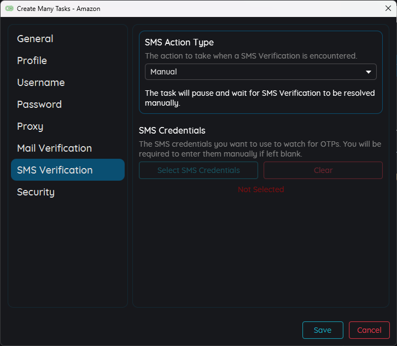Open the SMS Action Type combo box
Viewport: 397px width, 346px height.
(x=254, y=72)
